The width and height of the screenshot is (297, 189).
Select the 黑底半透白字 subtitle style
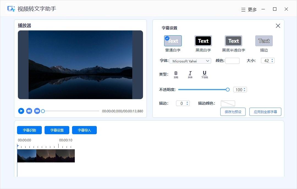[x=233, y=41]
